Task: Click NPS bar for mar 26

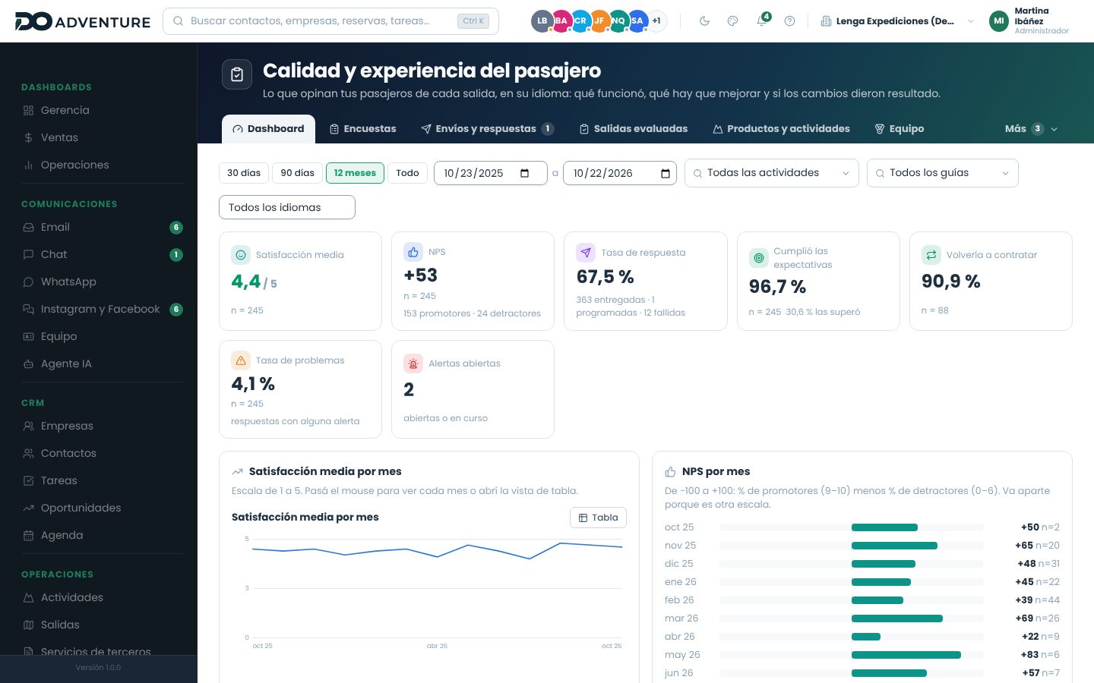Action: (x=897, y=618)
